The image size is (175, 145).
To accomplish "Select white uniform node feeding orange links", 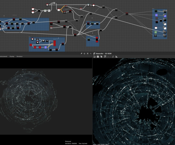I will point(59,10).
